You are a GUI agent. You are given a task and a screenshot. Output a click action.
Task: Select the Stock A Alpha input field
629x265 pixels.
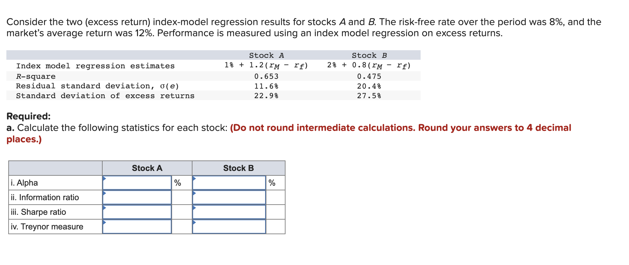pyautogui.click(x=138, y=183)
